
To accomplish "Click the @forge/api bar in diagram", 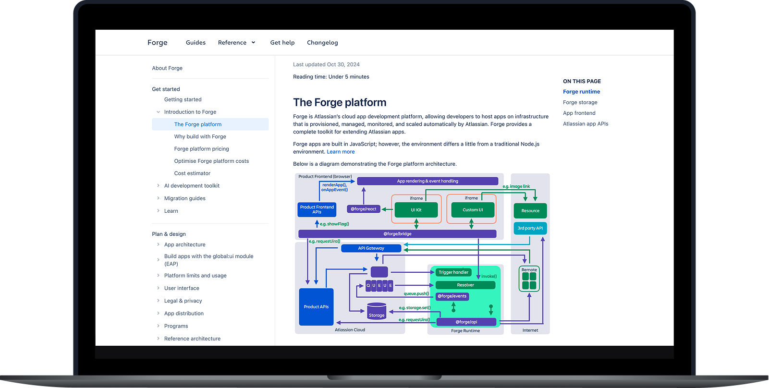I will pyautogui.click(x=466, y=322).
